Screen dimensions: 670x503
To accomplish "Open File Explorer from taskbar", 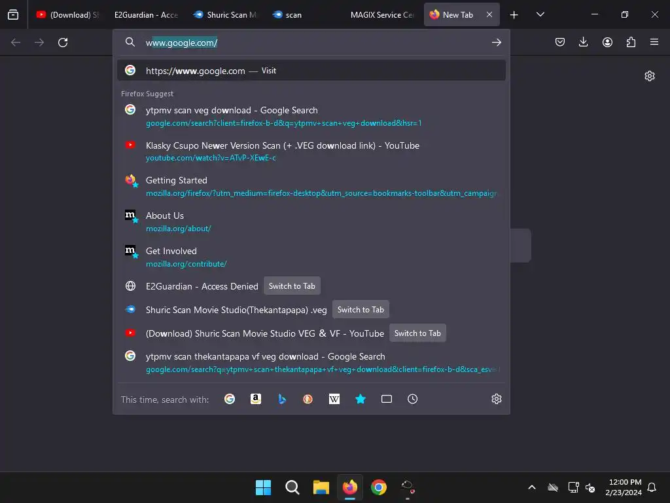I will pyautogui.click(x=321, y=487).
